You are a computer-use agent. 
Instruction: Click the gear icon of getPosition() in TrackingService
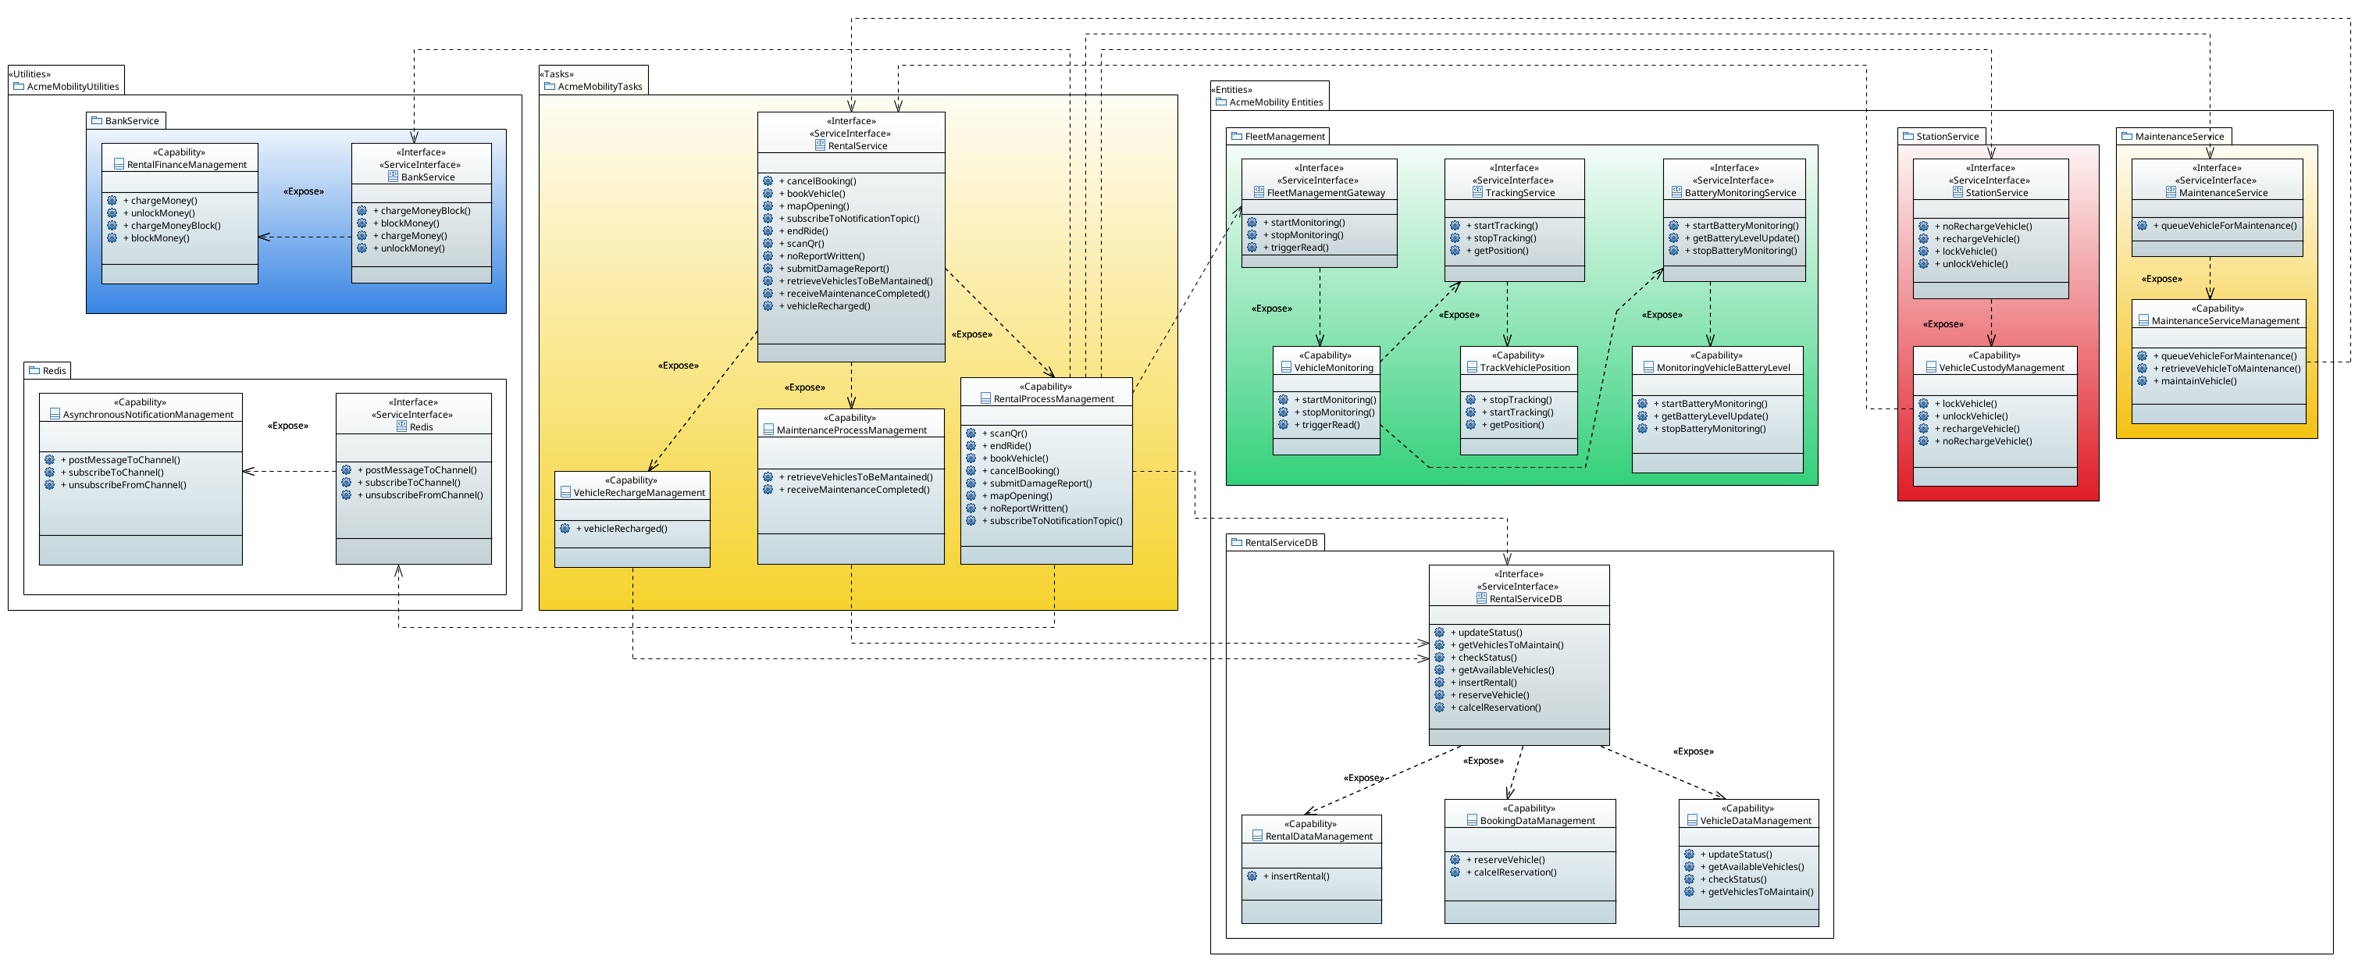tap(1455, 251)
